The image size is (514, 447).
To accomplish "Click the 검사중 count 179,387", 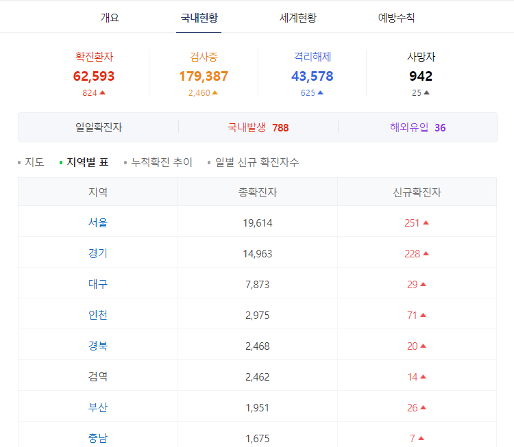I will point(204,76).
